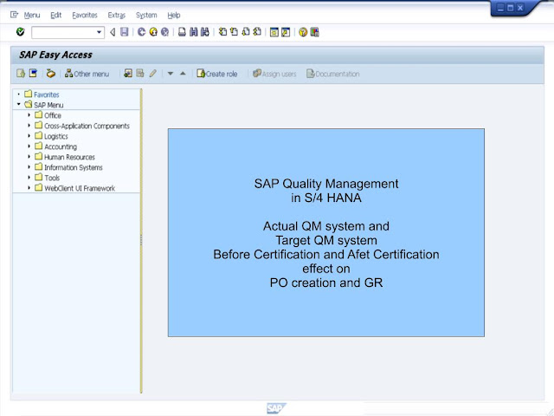Viewport: 554px width, 416px height.
Task: Click the Generate Shortcut icon
Action: 286,33
